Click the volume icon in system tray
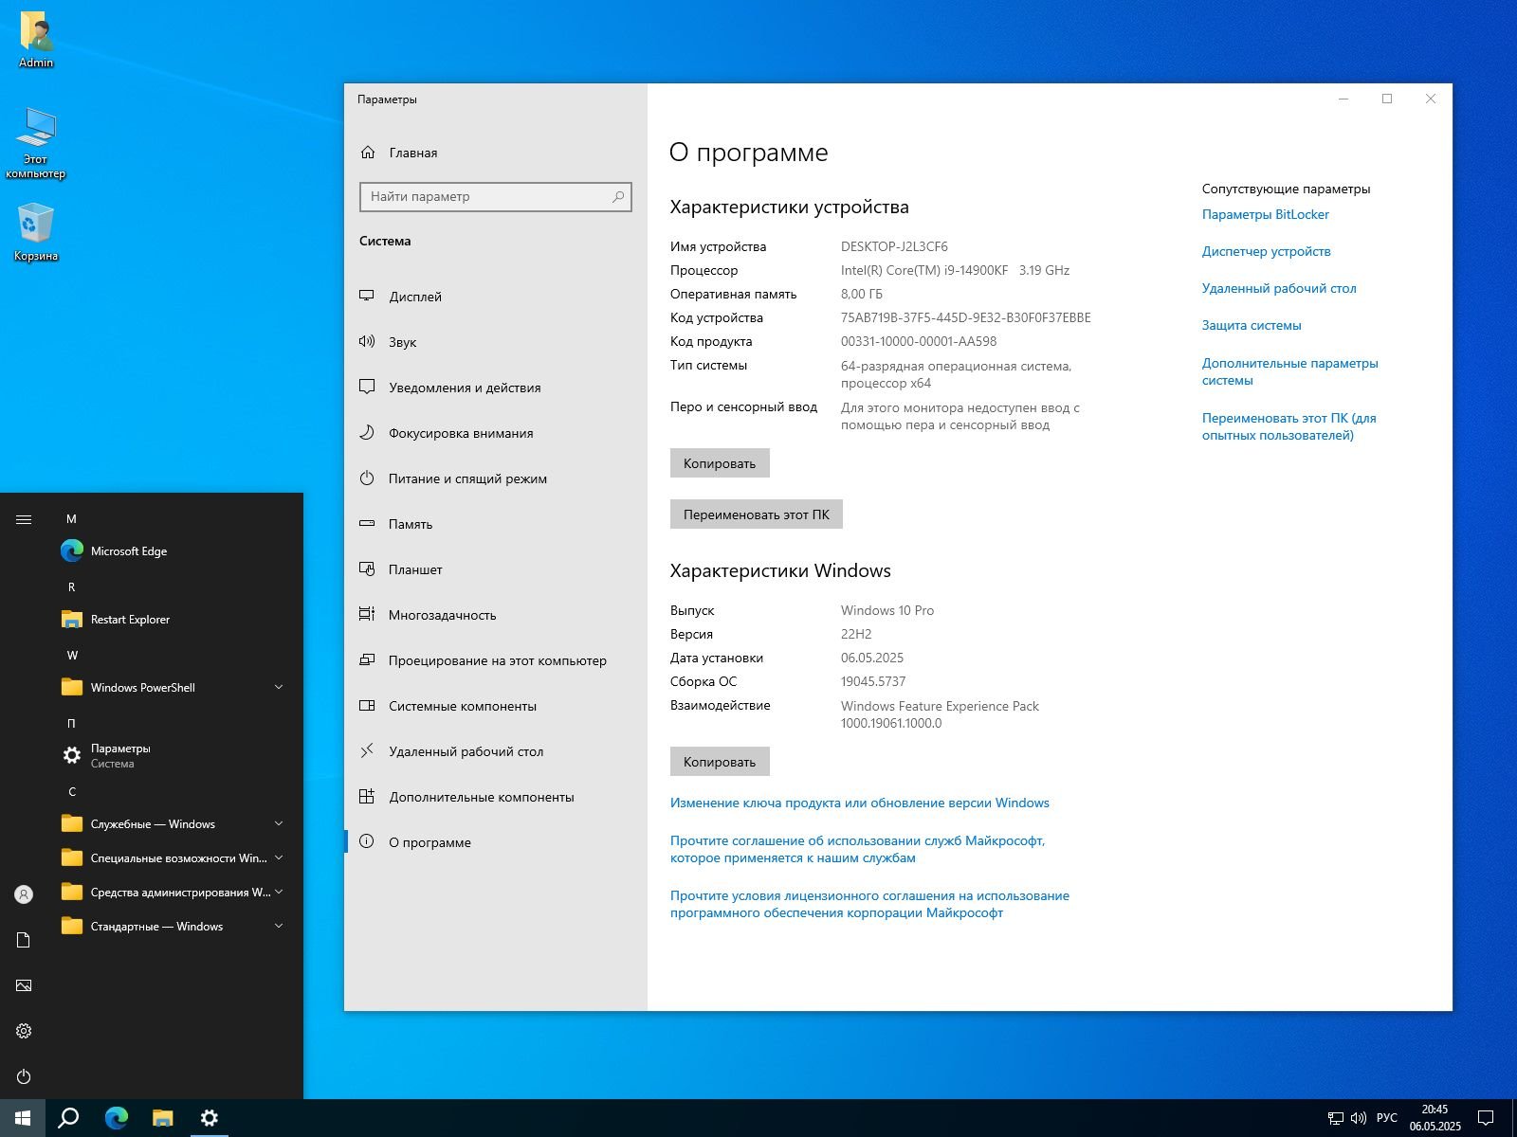Image resolution: width=1517 pixels, height=1137 pixels. (x=1358, y=1118)
